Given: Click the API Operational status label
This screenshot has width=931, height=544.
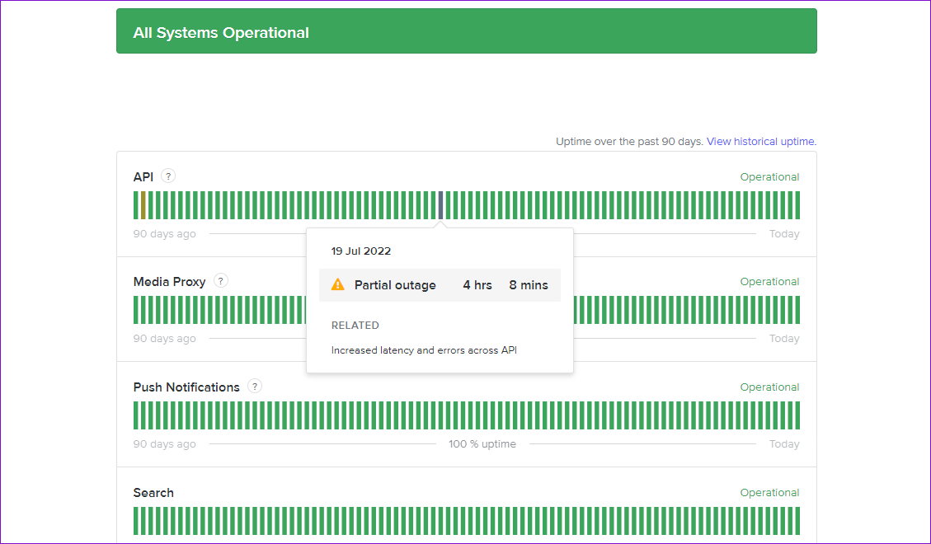Looking at the screenshot, I should (769, 176).
